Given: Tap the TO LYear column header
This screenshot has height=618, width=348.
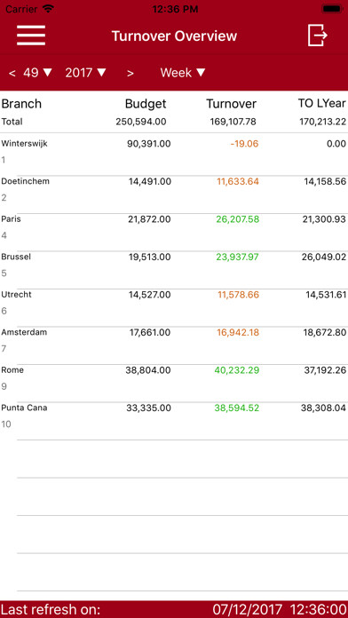Looking at the screenshot, I should tap(322, 104).
